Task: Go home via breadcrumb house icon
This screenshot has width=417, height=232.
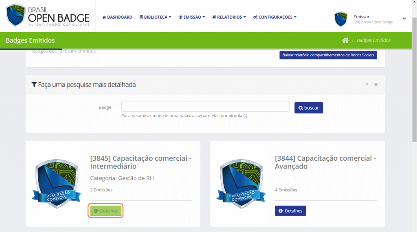Action: pyautogui.click(x=345, y=40)
